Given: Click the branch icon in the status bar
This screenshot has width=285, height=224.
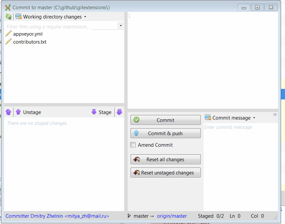Looking at the screenshot, I should (x=129, y=216).
